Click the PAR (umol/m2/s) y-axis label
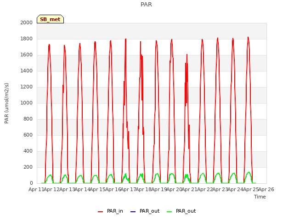 coord(6,103)
